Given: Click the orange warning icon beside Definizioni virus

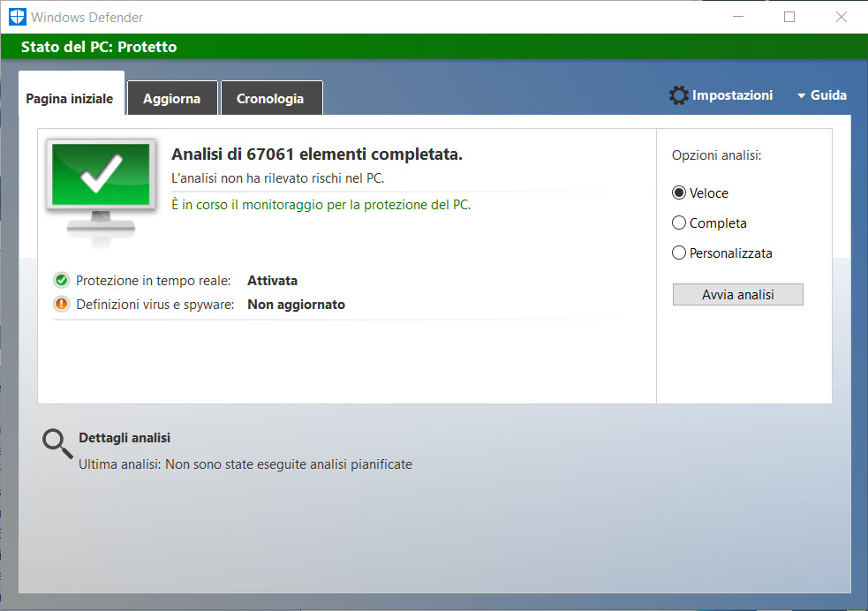Looking at the screenshot, I should pyautogui.click(x=62, y=305).
